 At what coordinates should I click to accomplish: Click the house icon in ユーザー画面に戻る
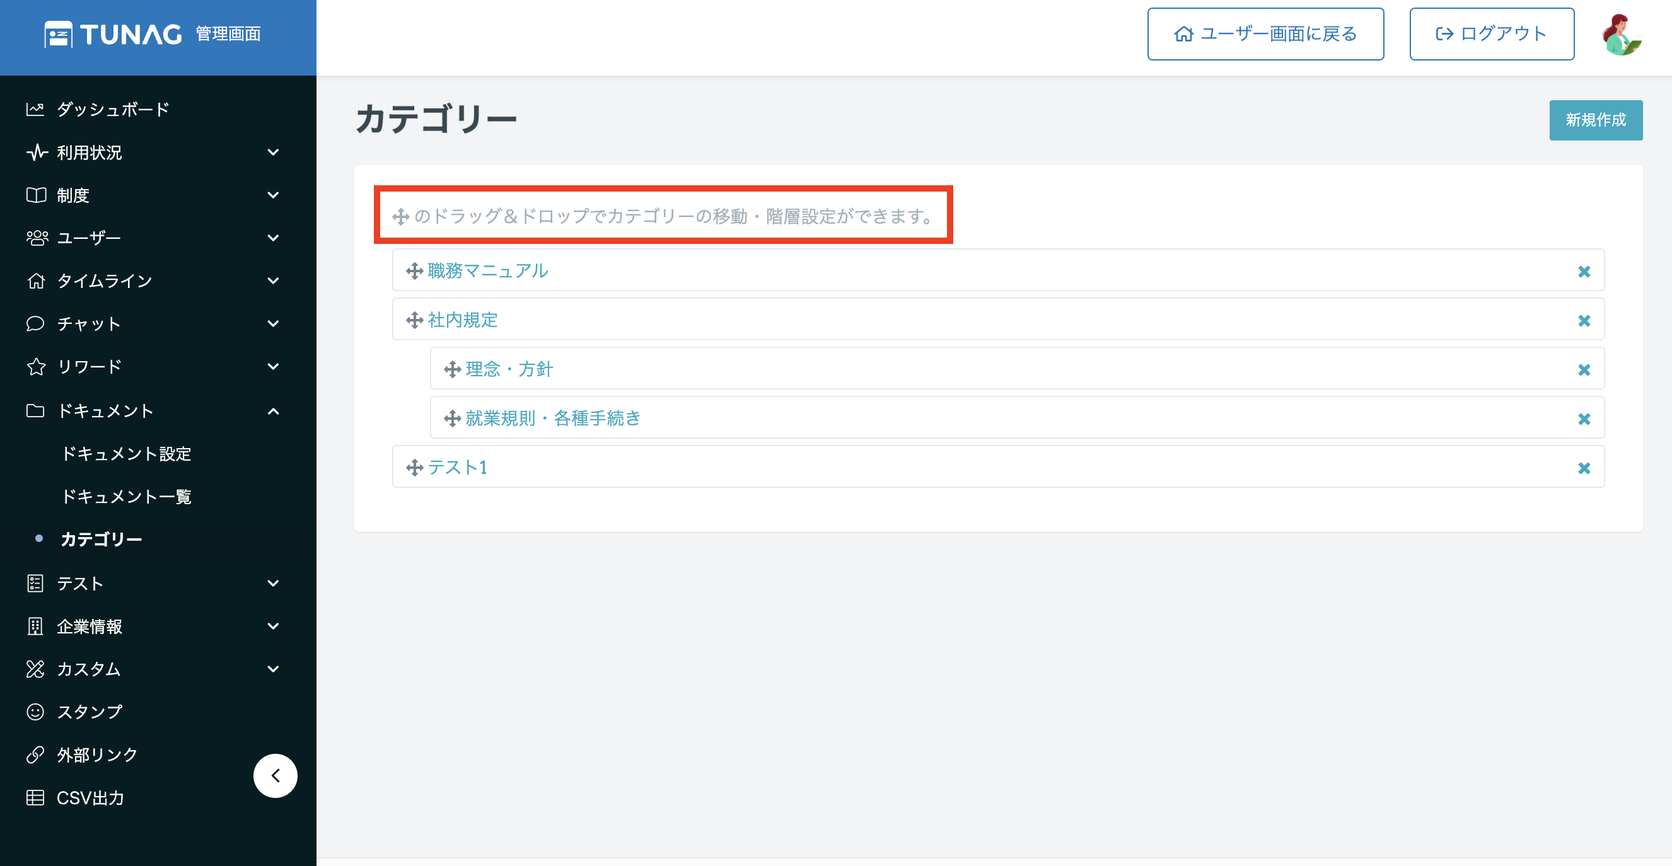(1184, 34)
